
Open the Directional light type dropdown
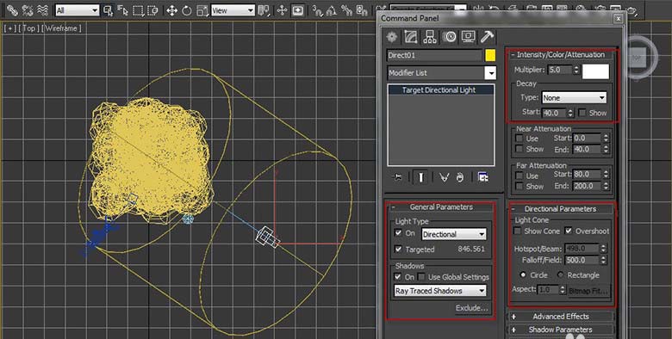(454, 234)
